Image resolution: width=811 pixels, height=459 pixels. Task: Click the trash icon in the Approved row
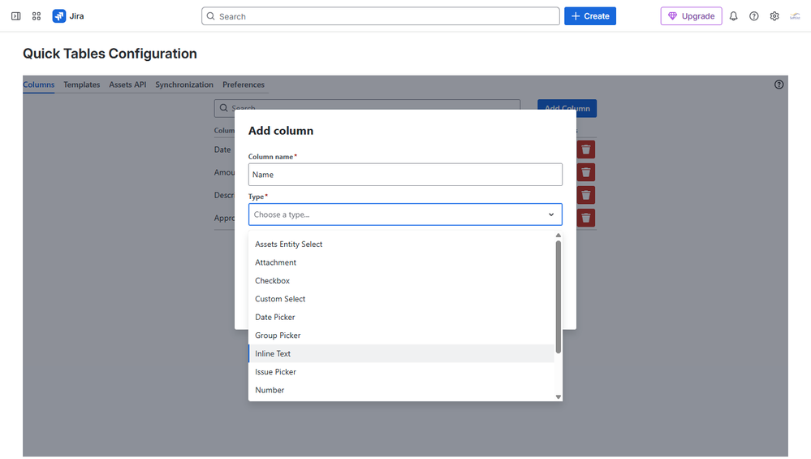pyautogui.click(x=586, y=218)
